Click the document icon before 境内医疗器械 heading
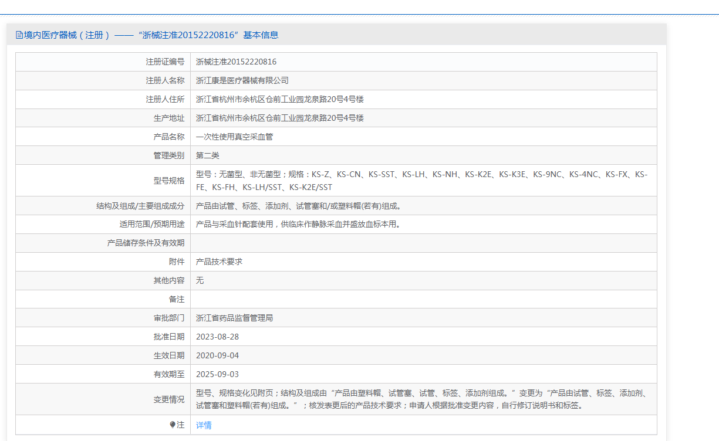The image size is (719, 441). click(19, 35)
